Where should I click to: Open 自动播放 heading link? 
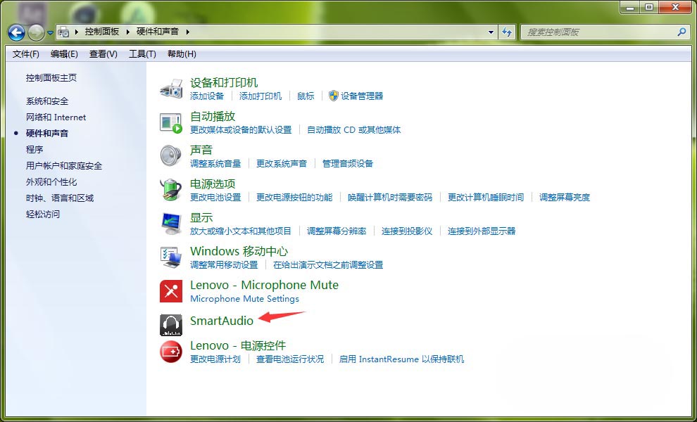(x=213, y=116)
